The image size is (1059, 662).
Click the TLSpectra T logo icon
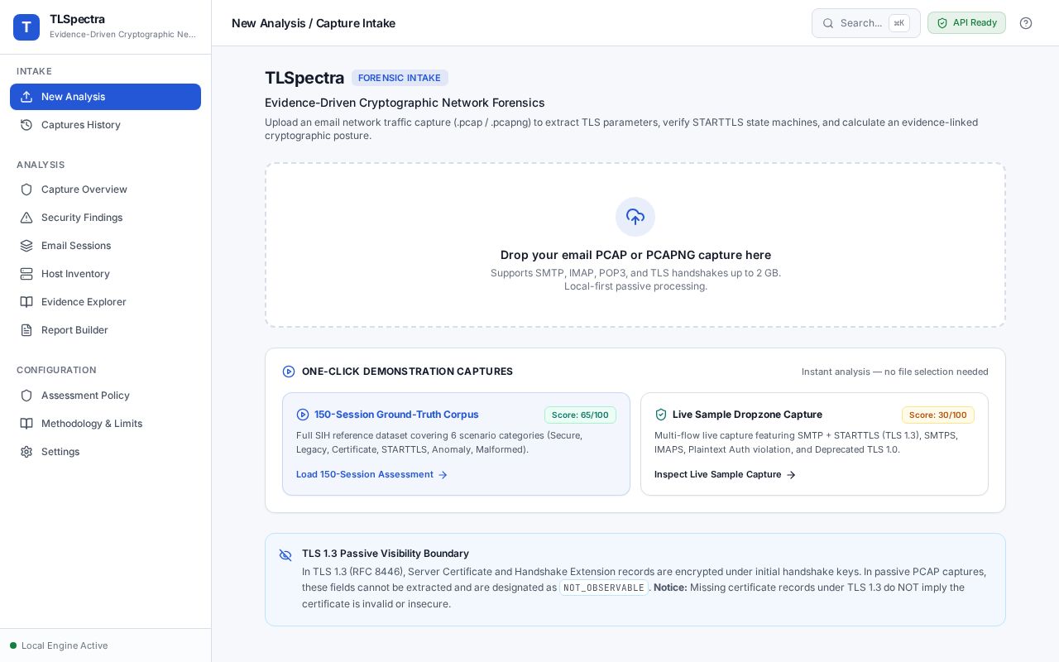pyautogui.click(x=26, y=27)
